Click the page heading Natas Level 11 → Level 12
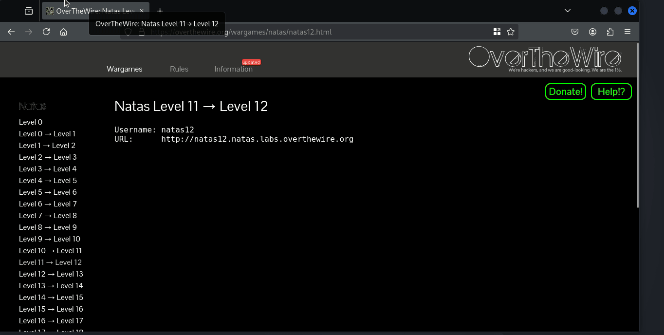Viewport: 664px width, 335px height. [x=191, y=106]
